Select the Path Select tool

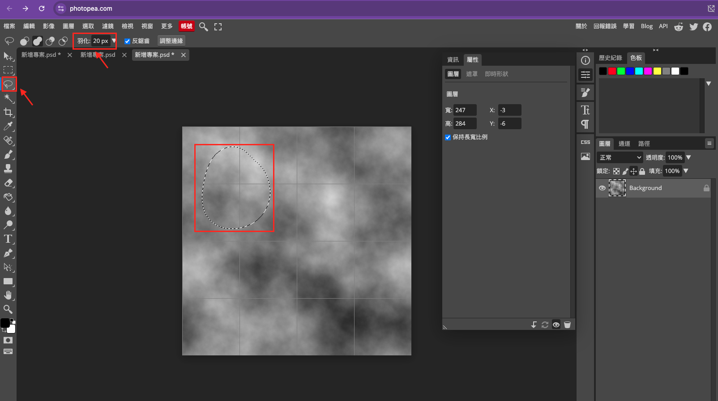tap(8, 267)
